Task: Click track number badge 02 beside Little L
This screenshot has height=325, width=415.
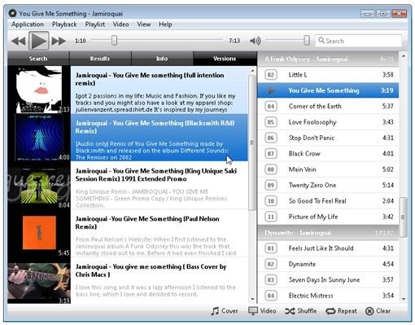Action: 271,75
